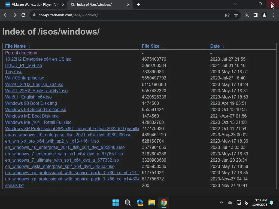Share this page via share icon

click(x=227, y=15)
